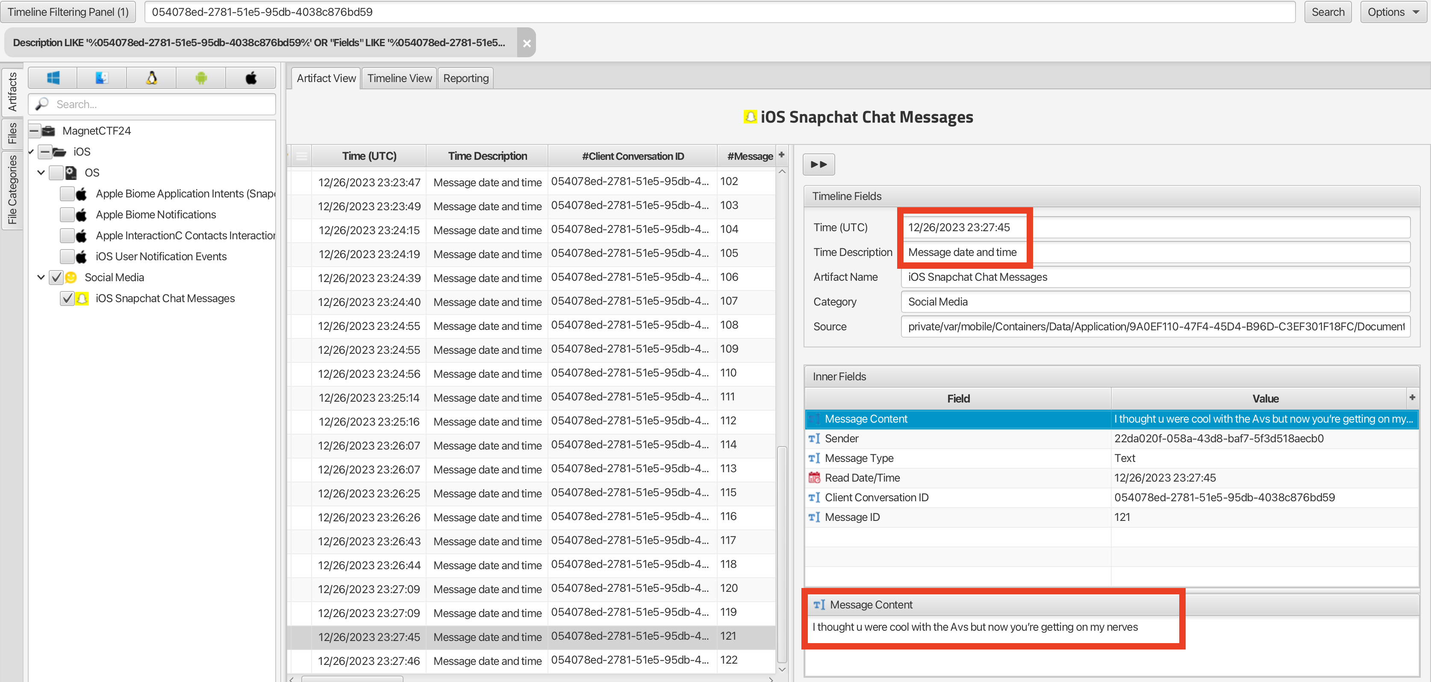Click the magnifier icon in artifact search
Viewport: 1431px width, 682px height.
(42, 104)
